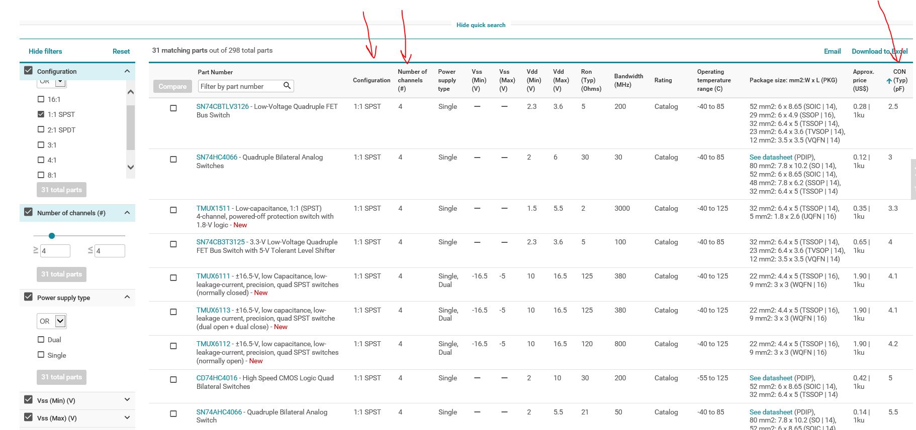Open SN74HC4066 part link
Image resolution: width=916 pixels, height=430 pixels.
point(217,157)
